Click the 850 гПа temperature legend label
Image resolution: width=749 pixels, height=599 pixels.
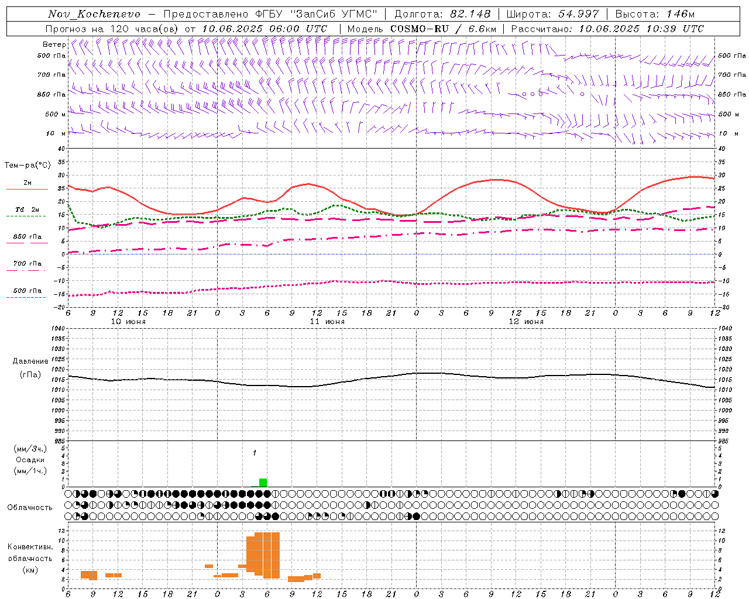[28, 236]
